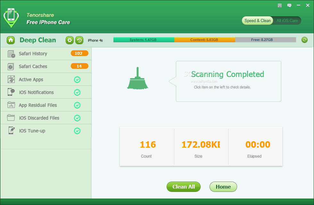Click the Home button at the bottom
This screenshot has width=314, height=205.
[x=223, y=187]
